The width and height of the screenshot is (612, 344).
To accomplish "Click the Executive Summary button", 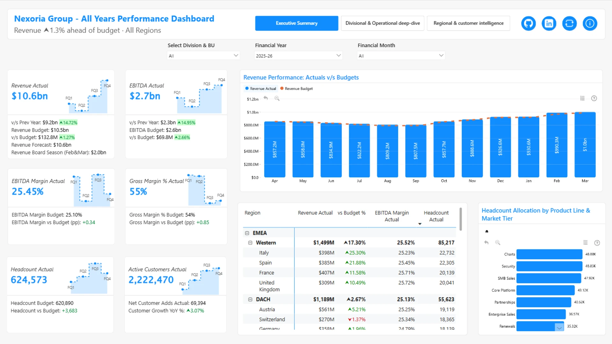I will tap(296, 23).
